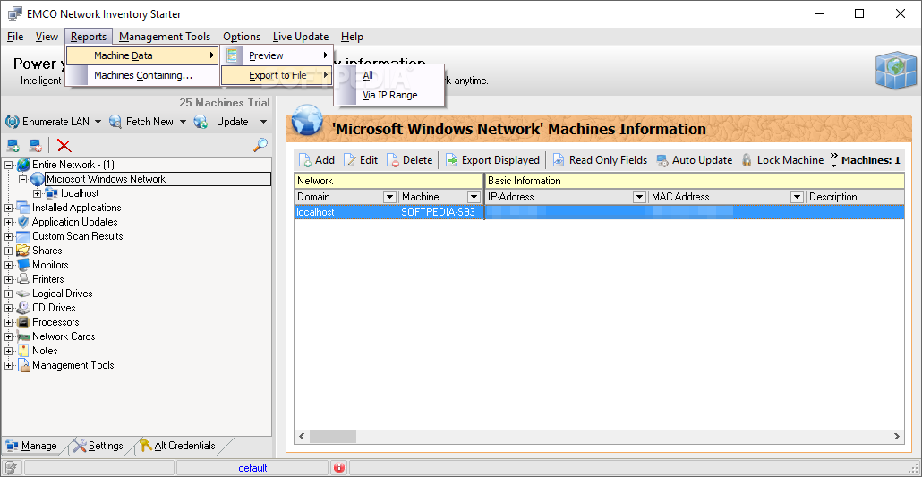
Task: Click the Application Updates shield icon
Action: [x=23, y=222]
